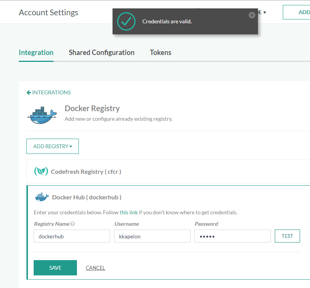Cancel editing the Docker Hub registry
310x288 pixels.
coord(95,268)
